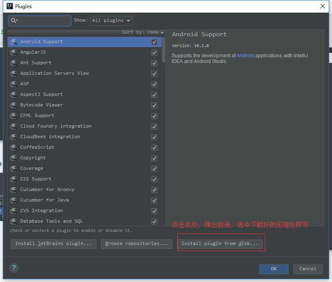Select the AngularJS plugin name
Image resolution: width=332 pixels, height=282 pixels.
point(33,52)
